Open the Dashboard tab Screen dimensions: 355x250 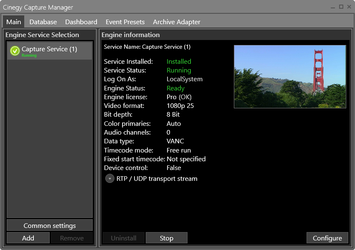81,22
